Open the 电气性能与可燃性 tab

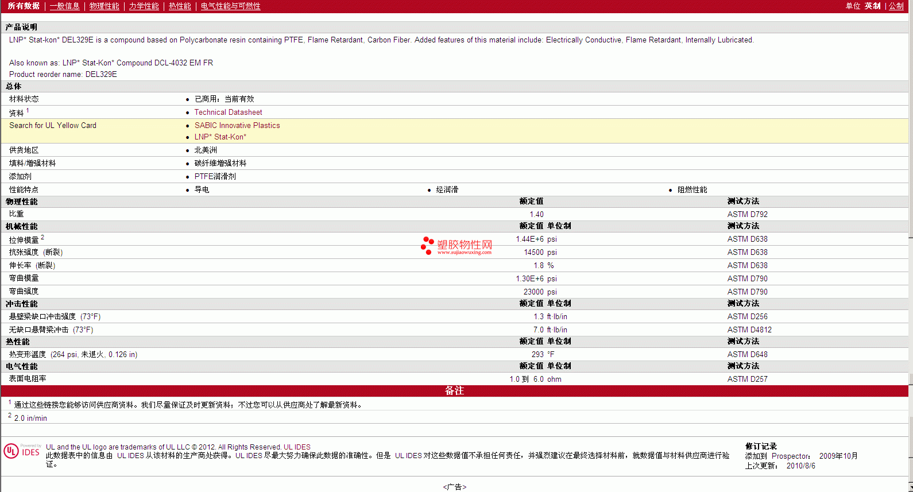pyautogui.click(x=230, y=6)
